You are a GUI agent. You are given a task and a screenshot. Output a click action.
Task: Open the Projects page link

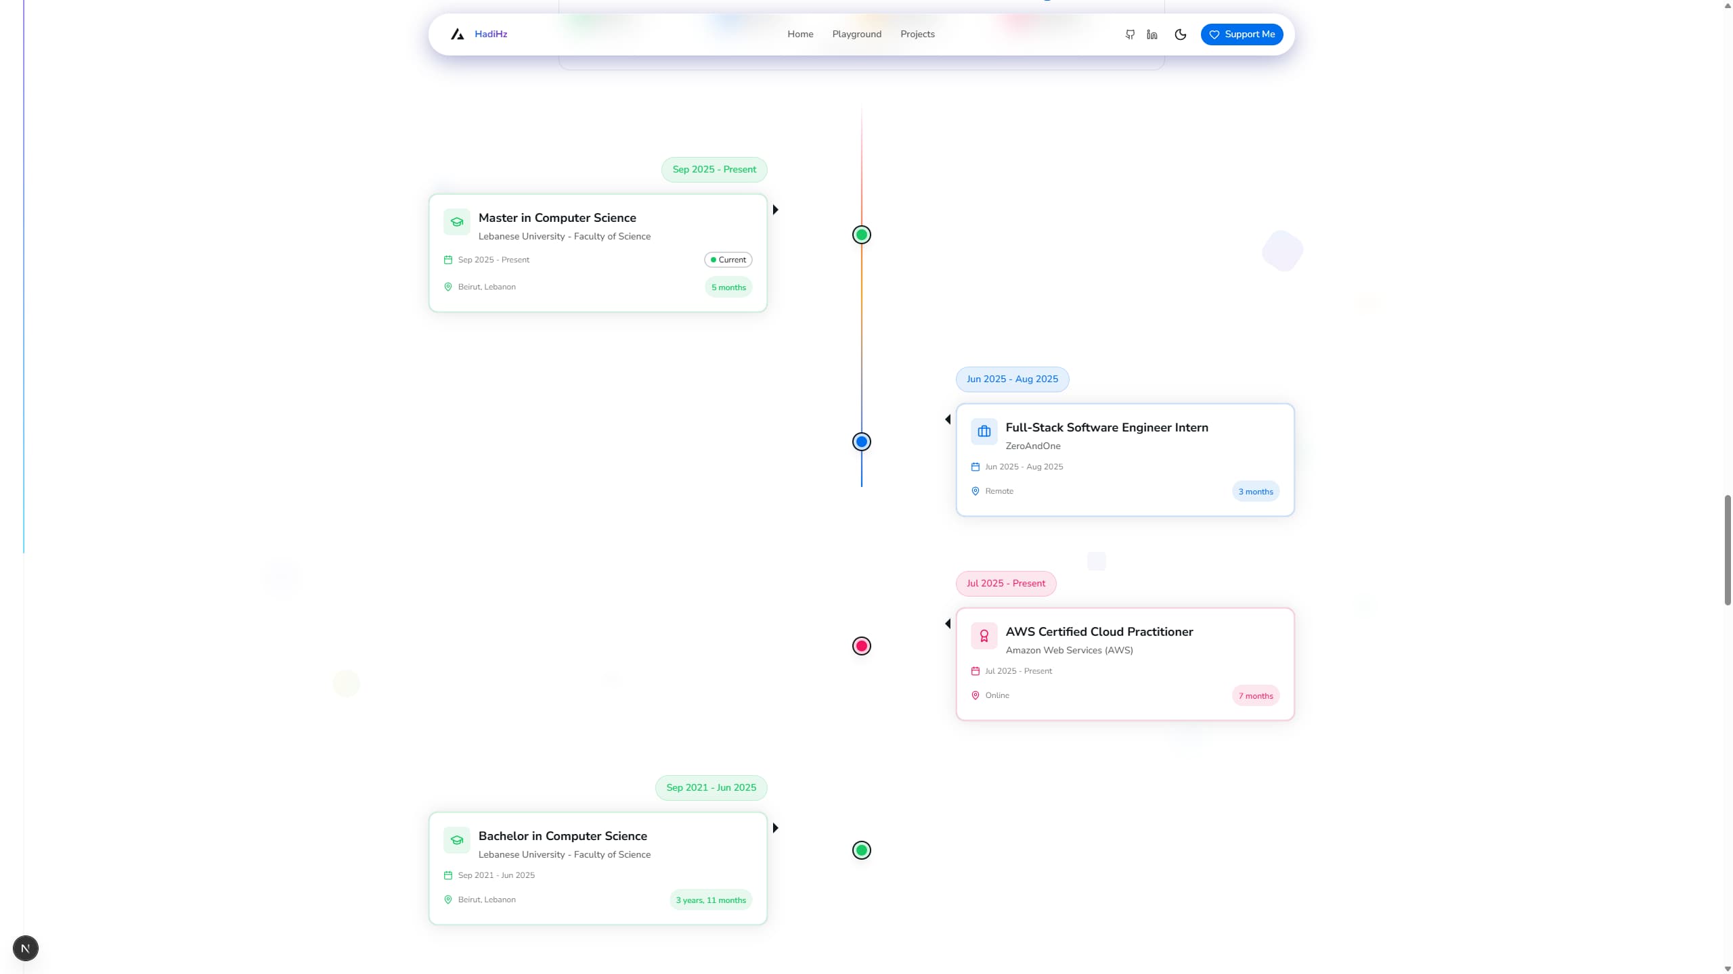click(917, 34)
